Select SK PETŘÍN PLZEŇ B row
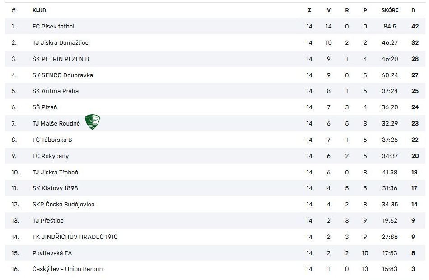429x280 pixels. (x=61, y=59)
